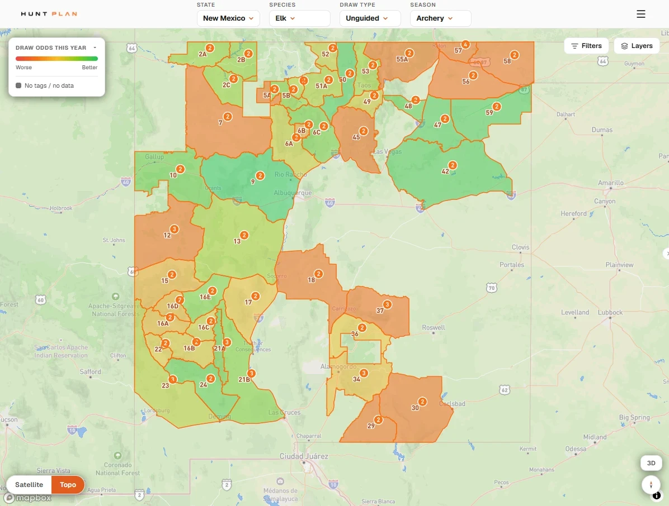Viewport: 669px width, 506px height.
Task: Open the Filters panel
Action: coord(586,46)
